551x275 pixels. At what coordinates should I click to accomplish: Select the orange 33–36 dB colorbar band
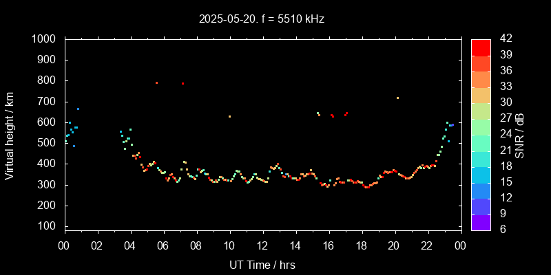click(x=481, y=78)
